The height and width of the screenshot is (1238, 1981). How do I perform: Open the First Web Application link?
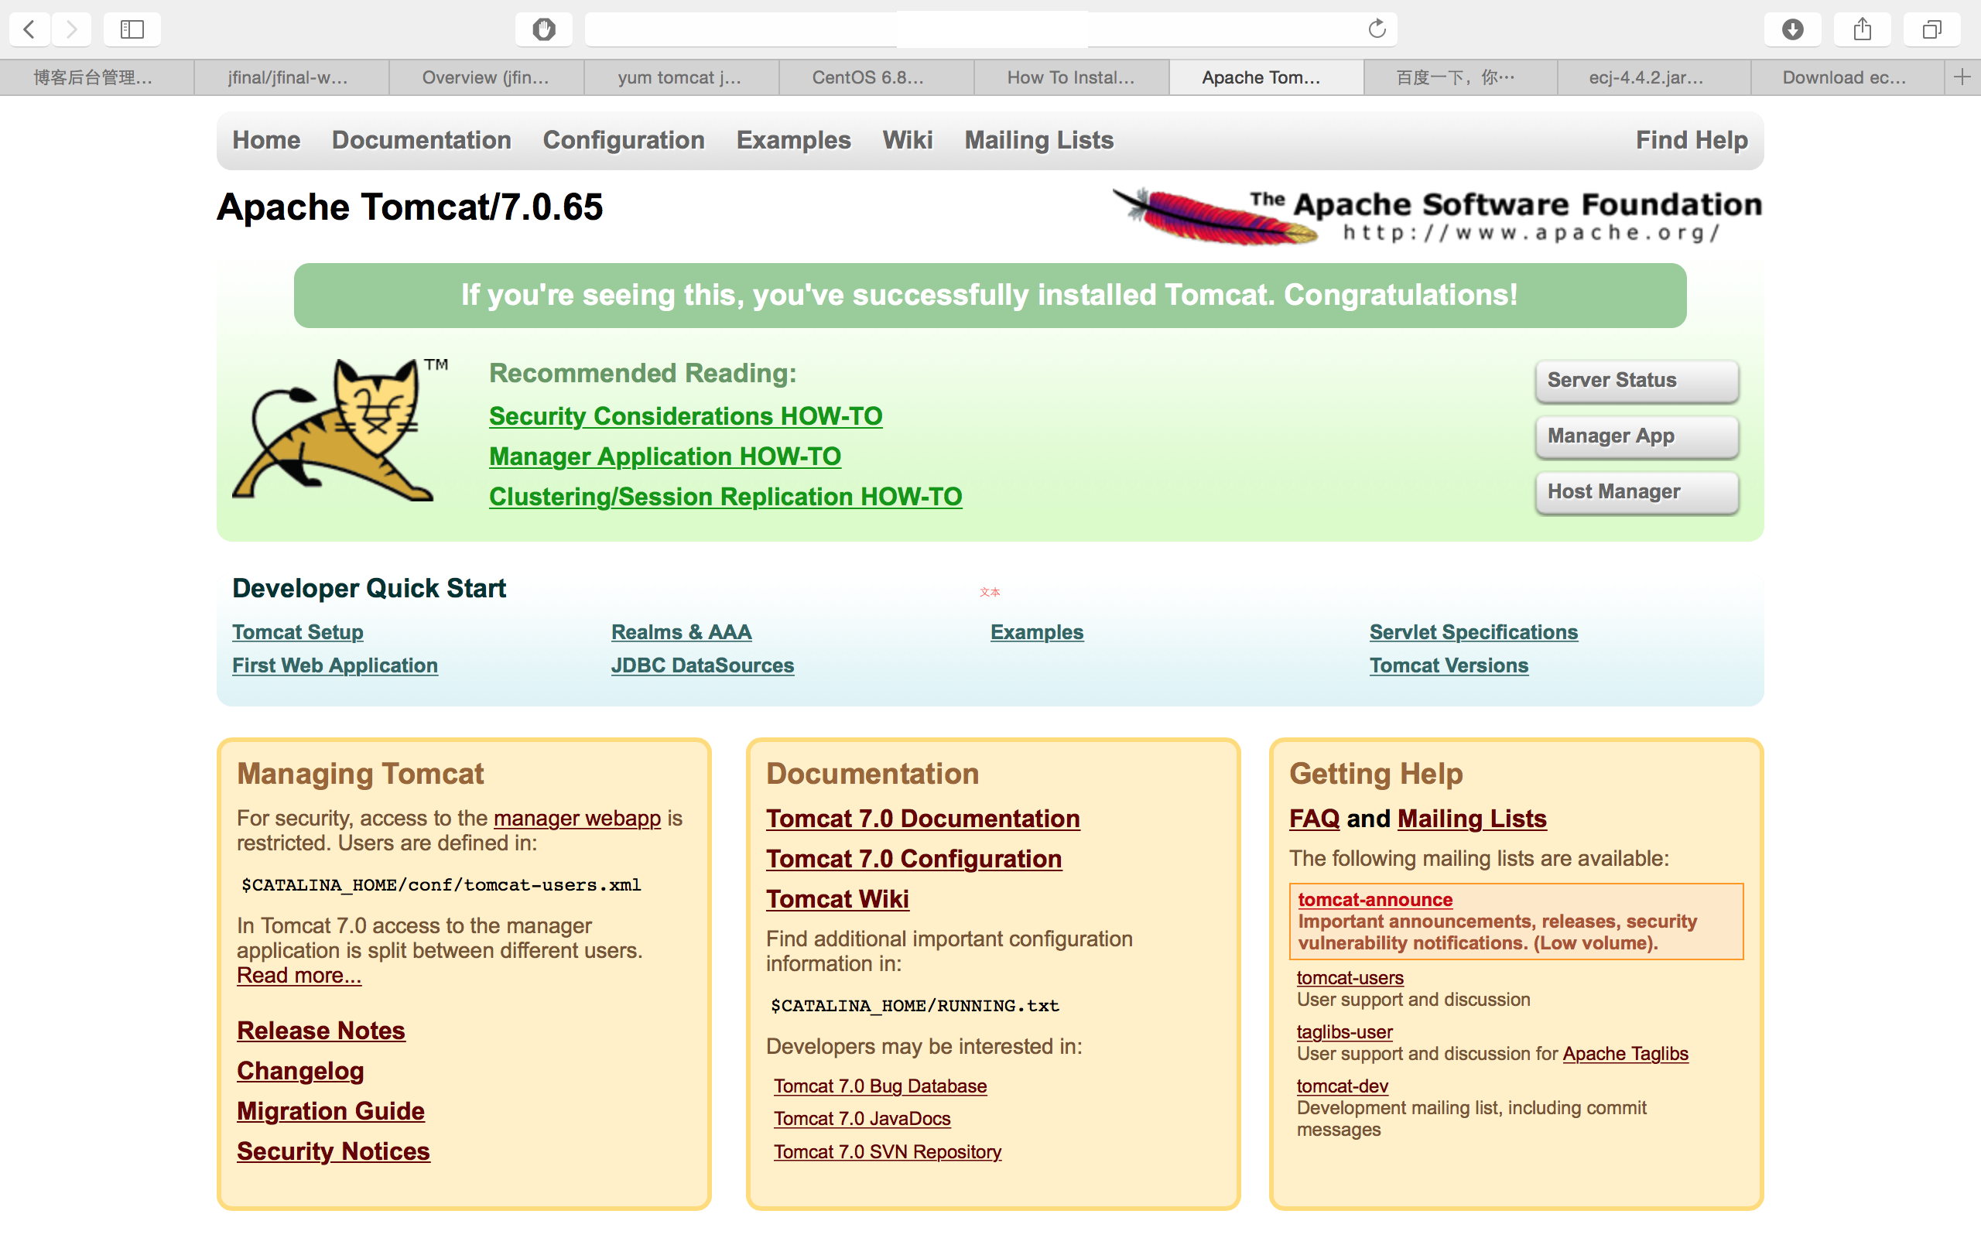(x=335, y=665)
